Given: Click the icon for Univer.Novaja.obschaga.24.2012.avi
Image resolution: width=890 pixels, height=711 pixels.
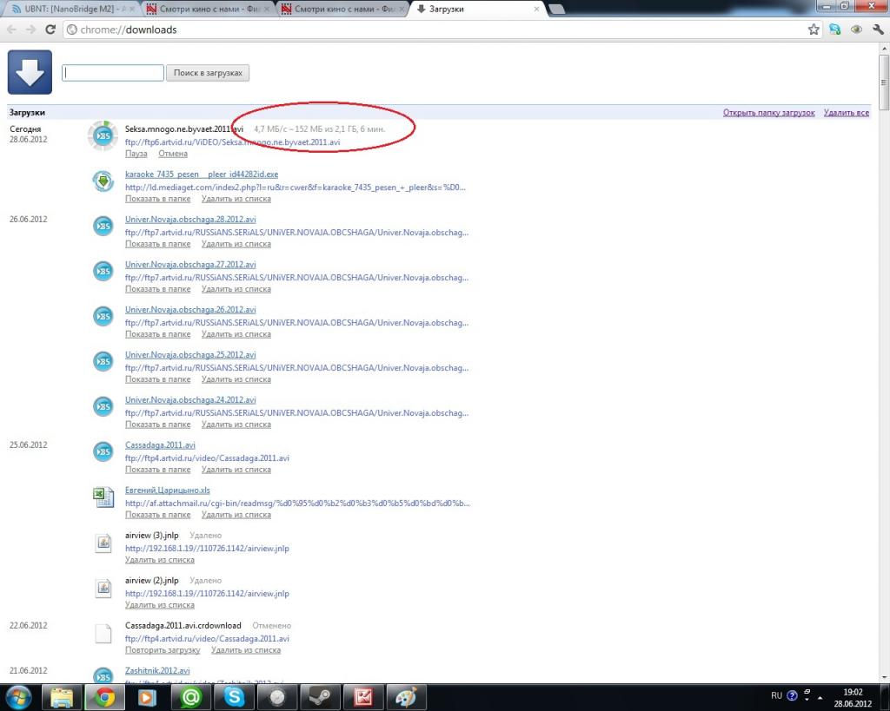Looking at the screenshot, I should (103, 406).
